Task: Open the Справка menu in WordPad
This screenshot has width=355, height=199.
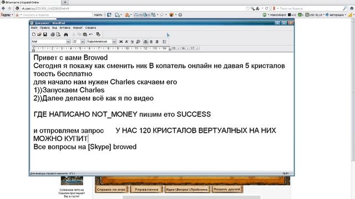Action: [90, 28]
